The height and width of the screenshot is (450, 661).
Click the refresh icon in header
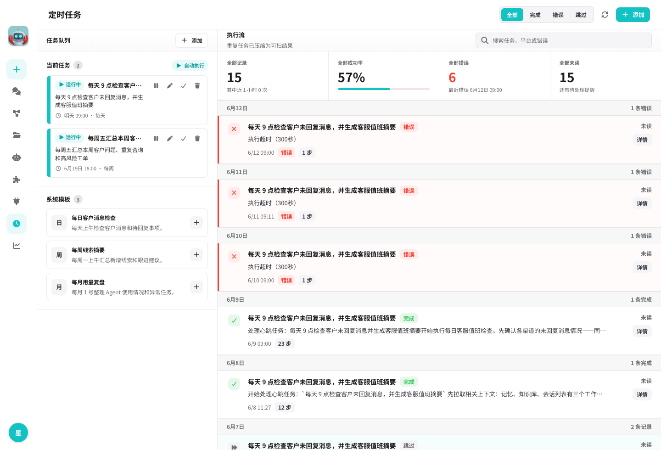(605, 15)
